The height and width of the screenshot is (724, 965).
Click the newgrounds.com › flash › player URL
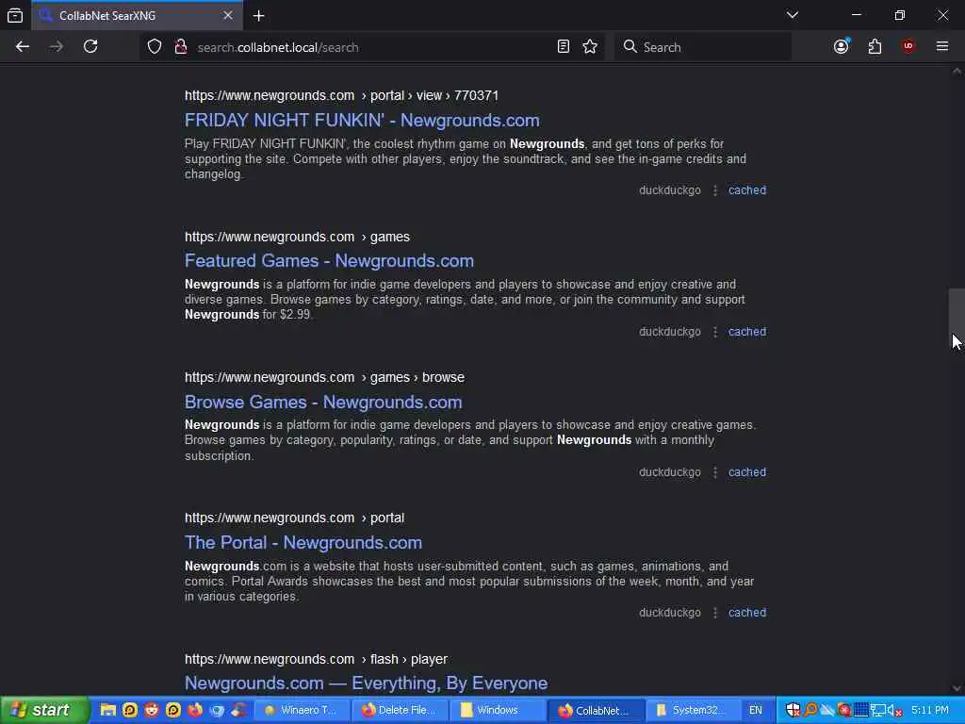317,659
